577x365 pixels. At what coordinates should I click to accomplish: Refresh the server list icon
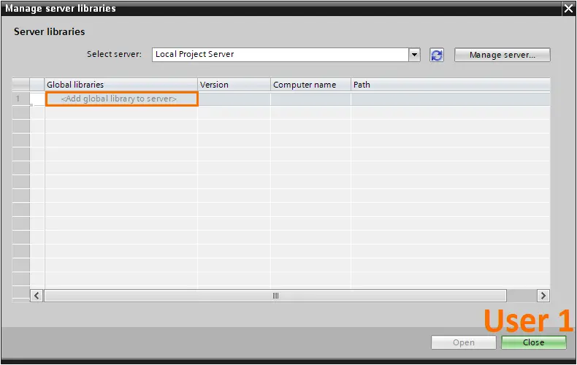437,55
